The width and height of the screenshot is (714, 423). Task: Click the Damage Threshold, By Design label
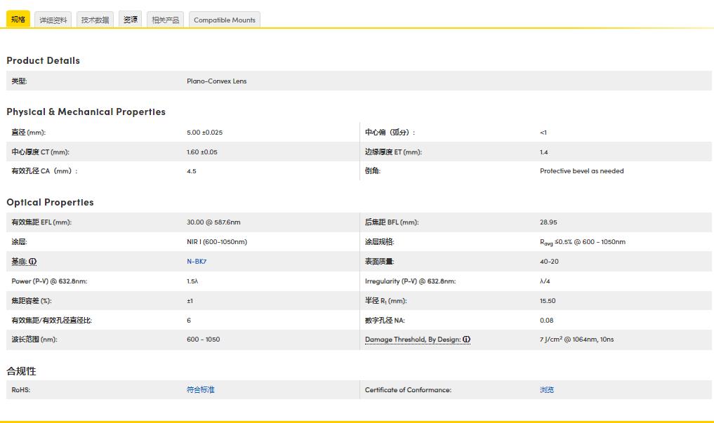click(412, 340)
